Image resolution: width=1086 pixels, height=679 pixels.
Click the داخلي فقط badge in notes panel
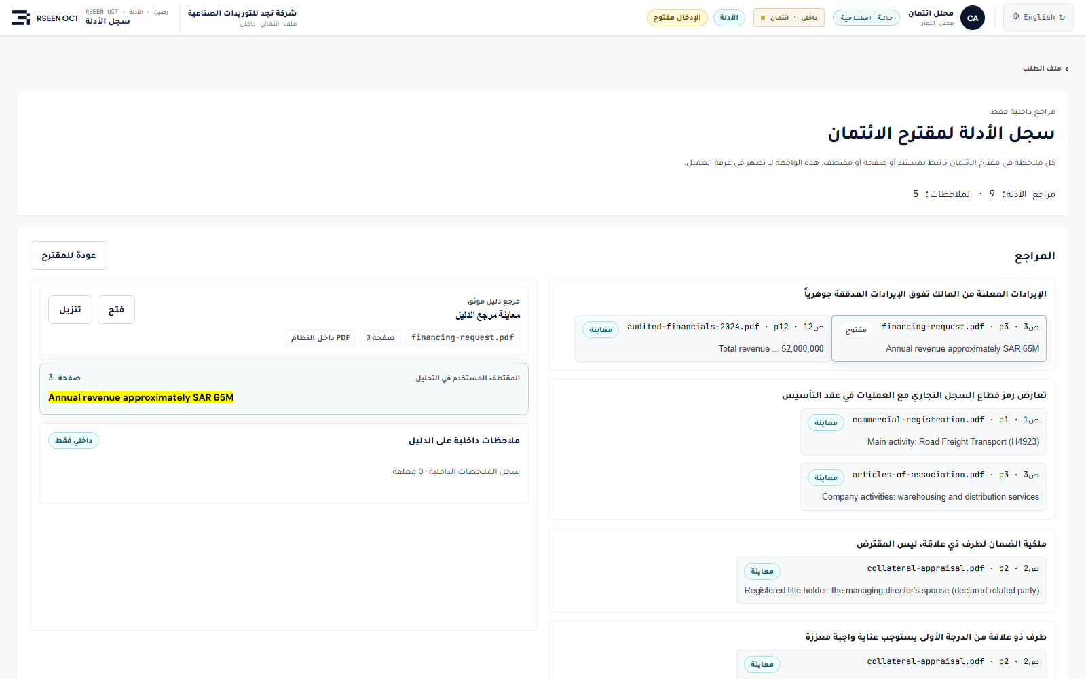73,441
